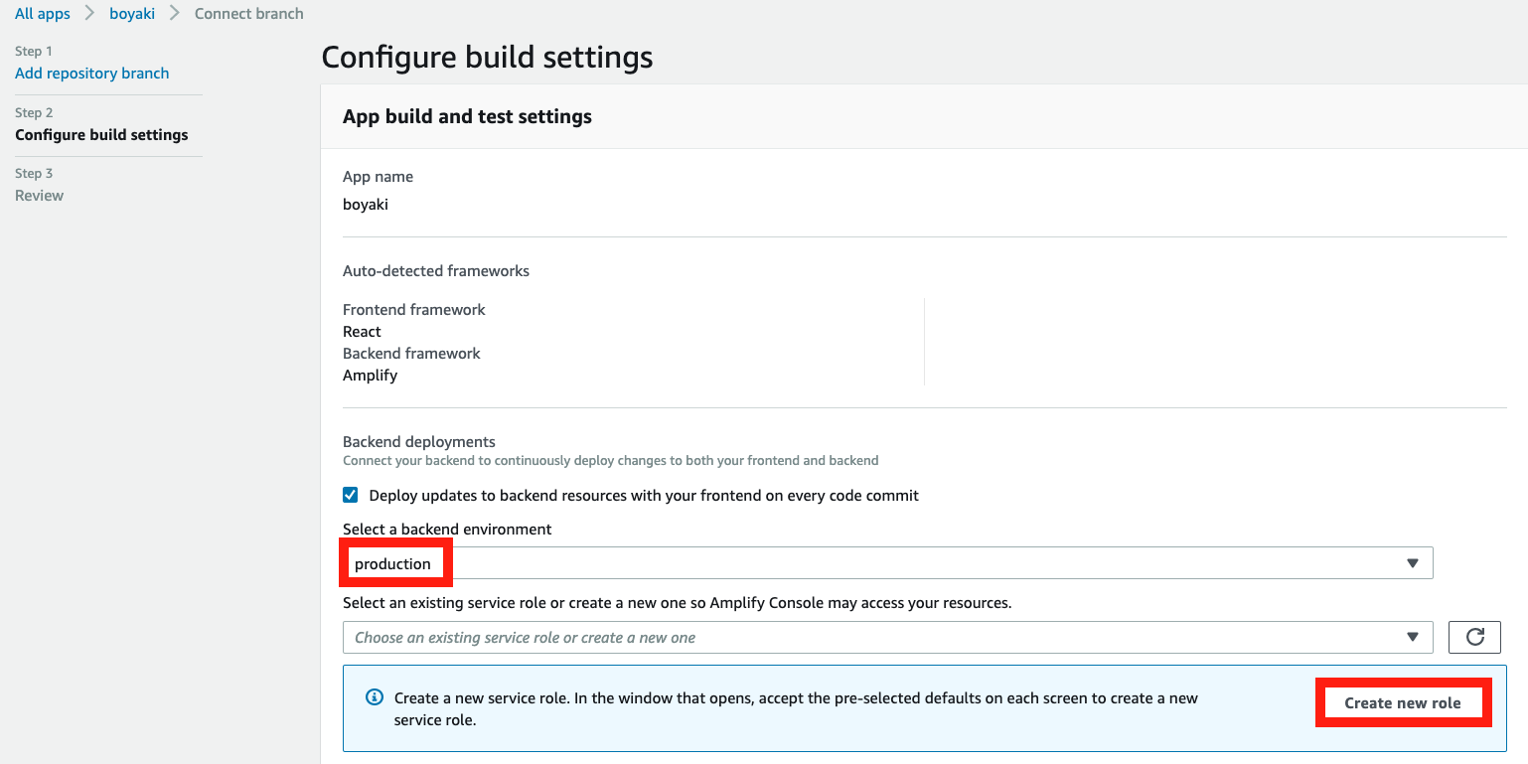Click the Review step in sidebar

click(40, 196)
